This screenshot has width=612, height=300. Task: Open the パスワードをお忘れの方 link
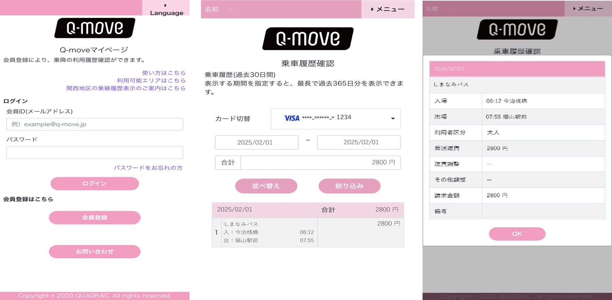(x=148, y=168)
